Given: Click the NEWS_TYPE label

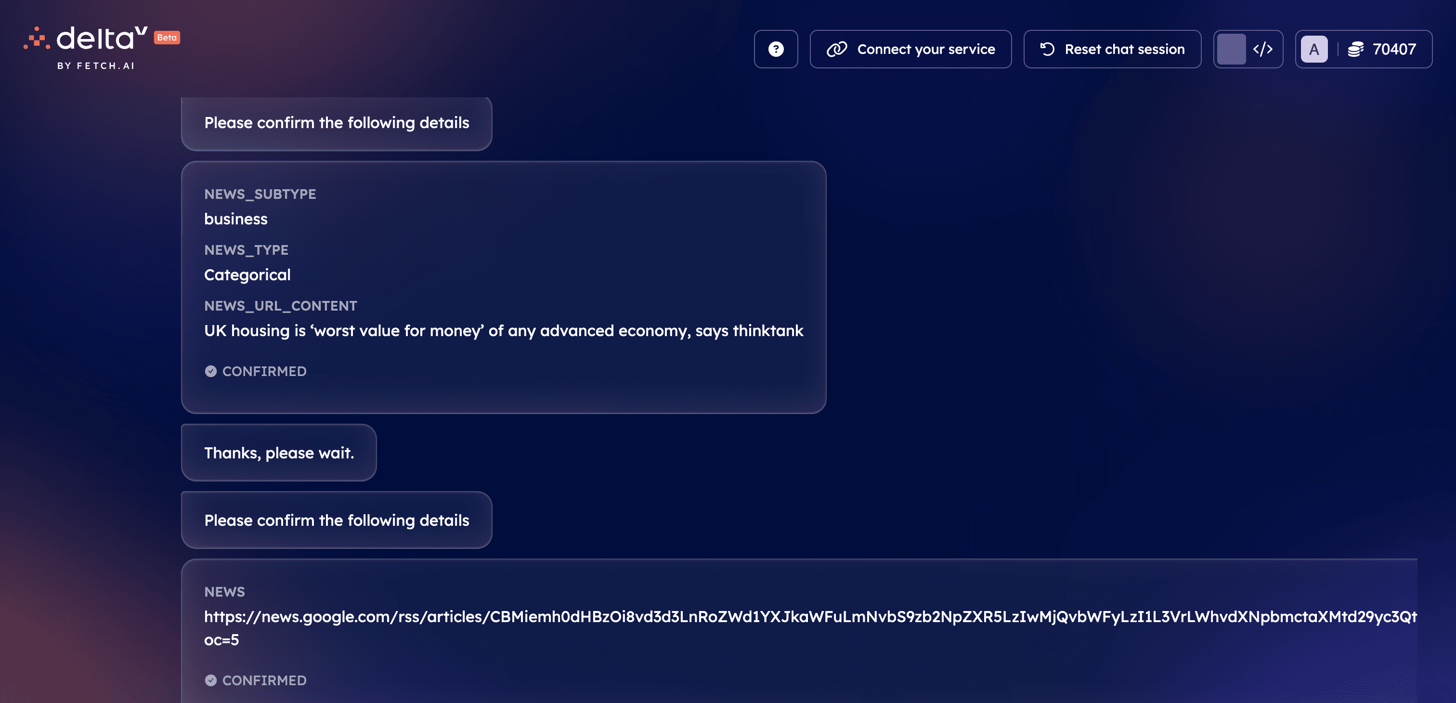Looking at the screenshot, I should (x=246, y=250).
